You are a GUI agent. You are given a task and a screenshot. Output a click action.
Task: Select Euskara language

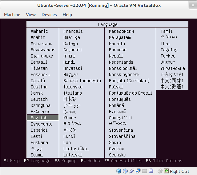[39, 143]
